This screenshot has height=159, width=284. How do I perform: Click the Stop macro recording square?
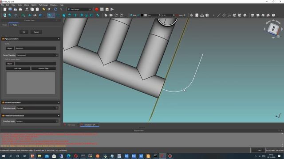[x=102, y=9]
